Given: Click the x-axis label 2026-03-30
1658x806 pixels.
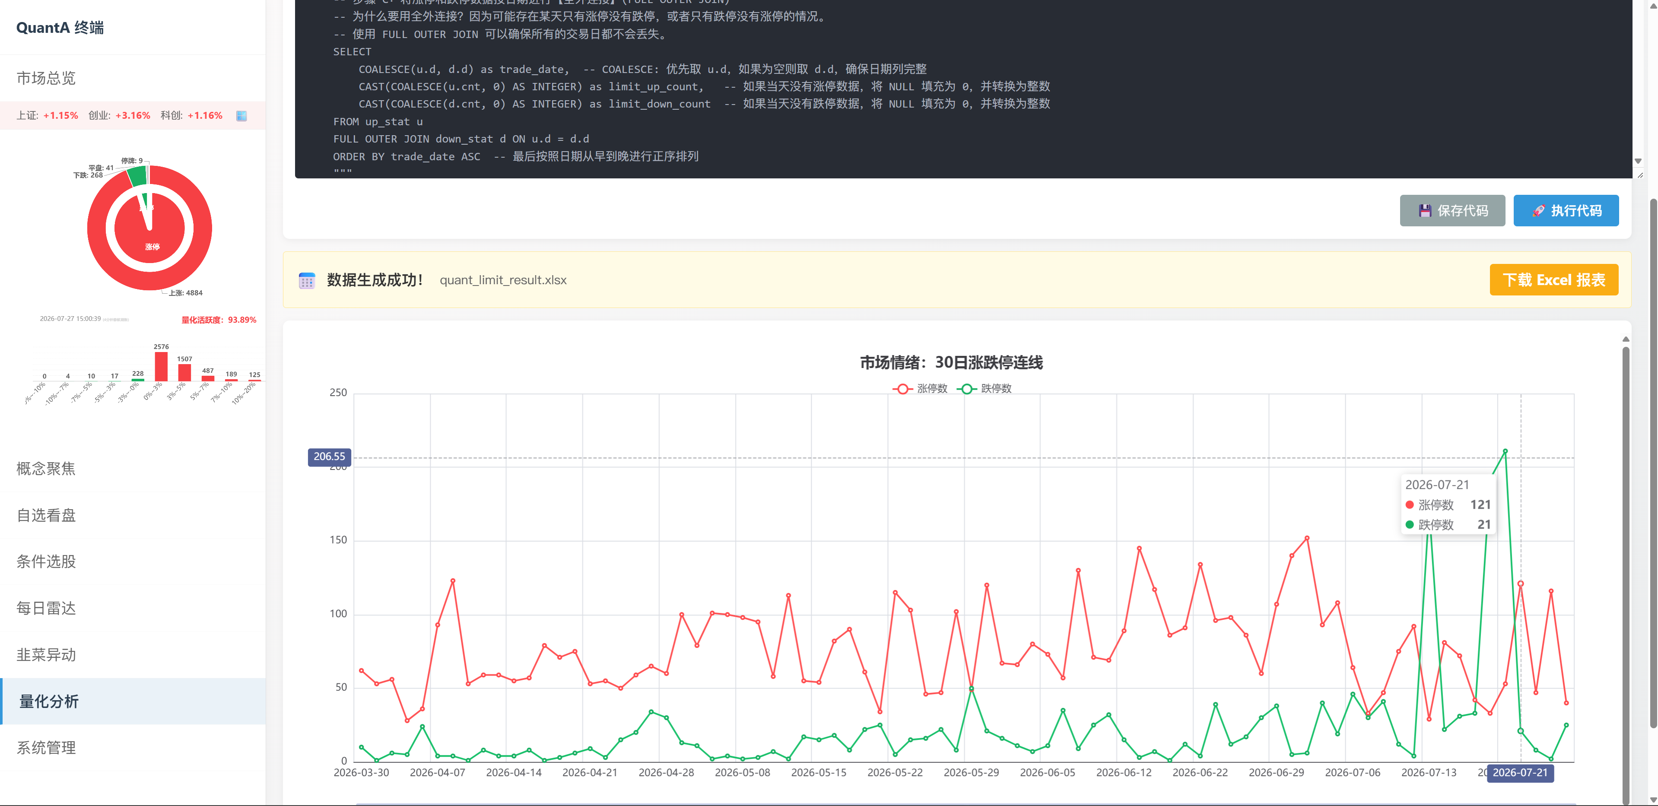Looking at the screenshot, I should (361, 772).
